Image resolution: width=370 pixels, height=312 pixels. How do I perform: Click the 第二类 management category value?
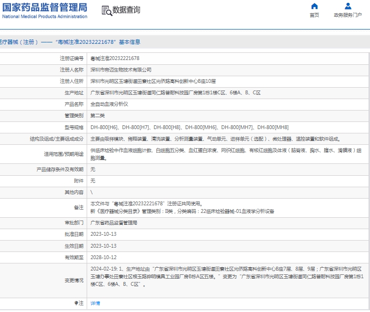point(98,116)
